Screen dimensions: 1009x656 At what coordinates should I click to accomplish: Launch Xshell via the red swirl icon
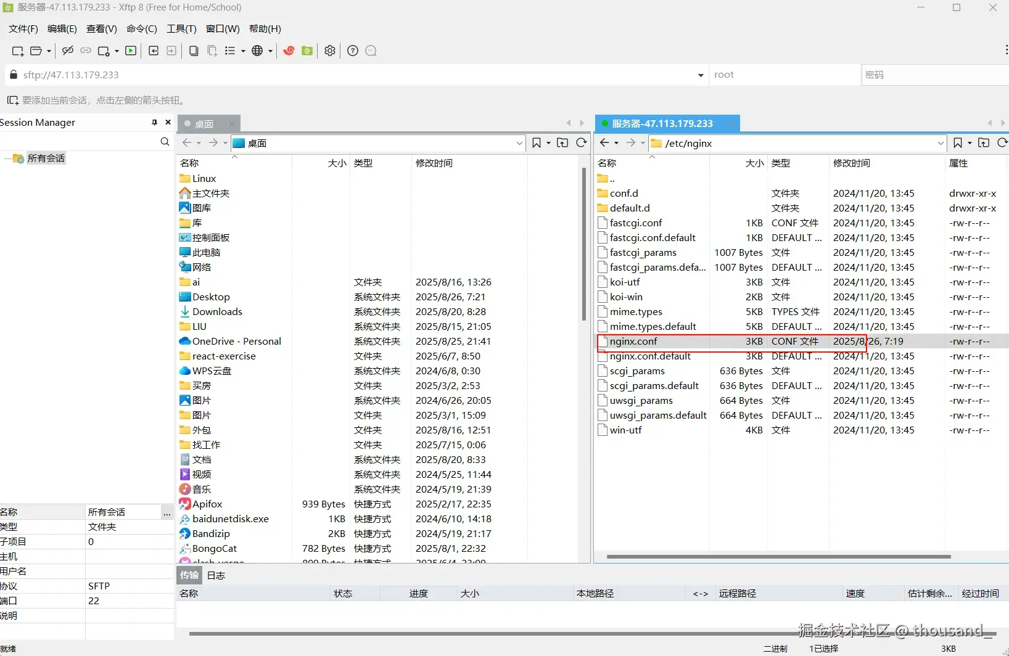(x=289, y=51)
